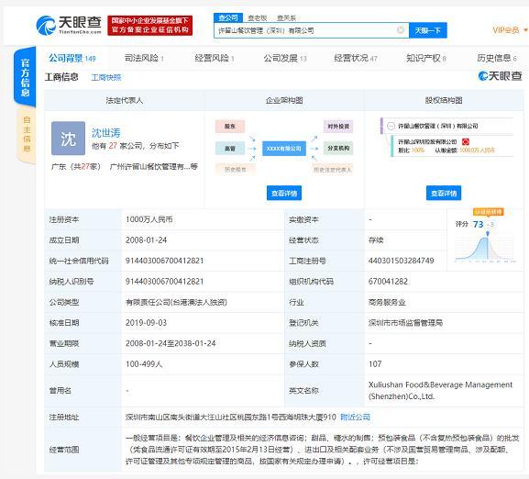Click the Tianyancha logo
This screenshot has height=479, width=529.
click(69, 25)
